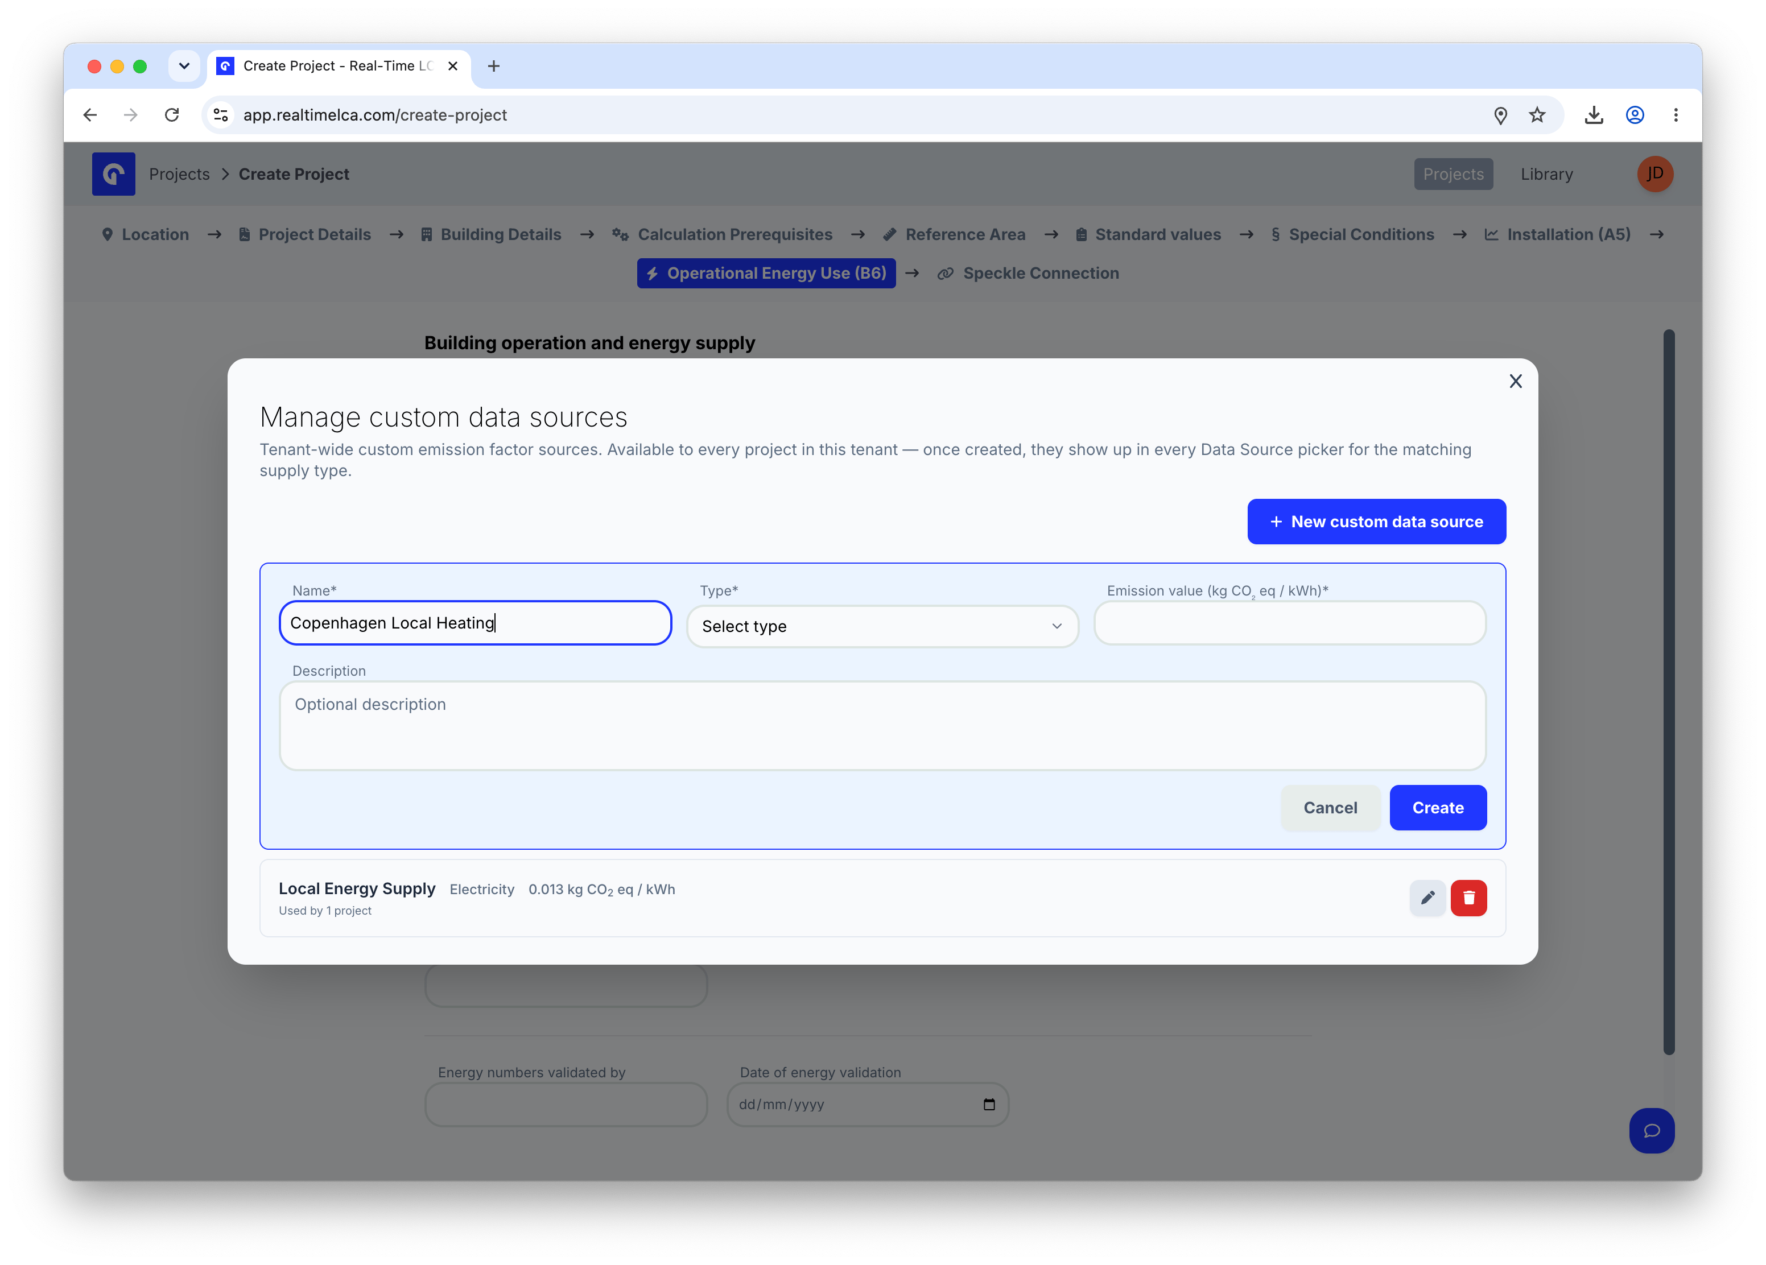Click the Create Project breadcrumb text
Screen dimensions: 1766x1265
[x=294, y=173]
